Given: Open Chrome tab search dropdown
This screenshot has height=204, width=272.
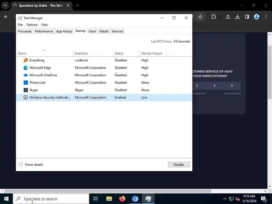Looking at the screenshot, I should (x=5, y=5).
